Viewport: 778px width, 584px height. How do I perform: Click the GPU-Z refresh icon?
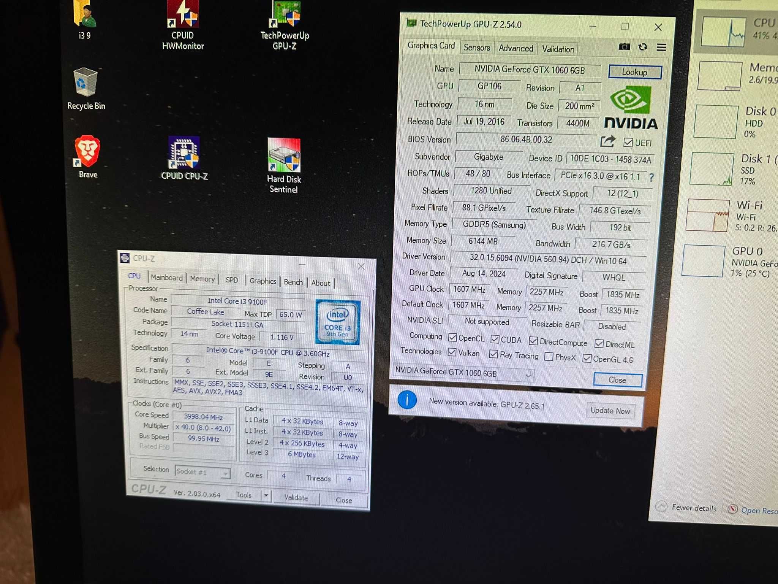[x=643, y=47]
